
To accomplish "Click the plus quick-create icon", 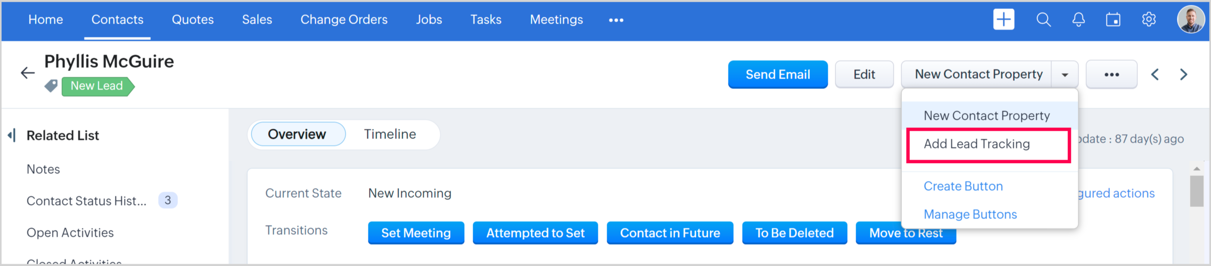I will click(1003, 20).
